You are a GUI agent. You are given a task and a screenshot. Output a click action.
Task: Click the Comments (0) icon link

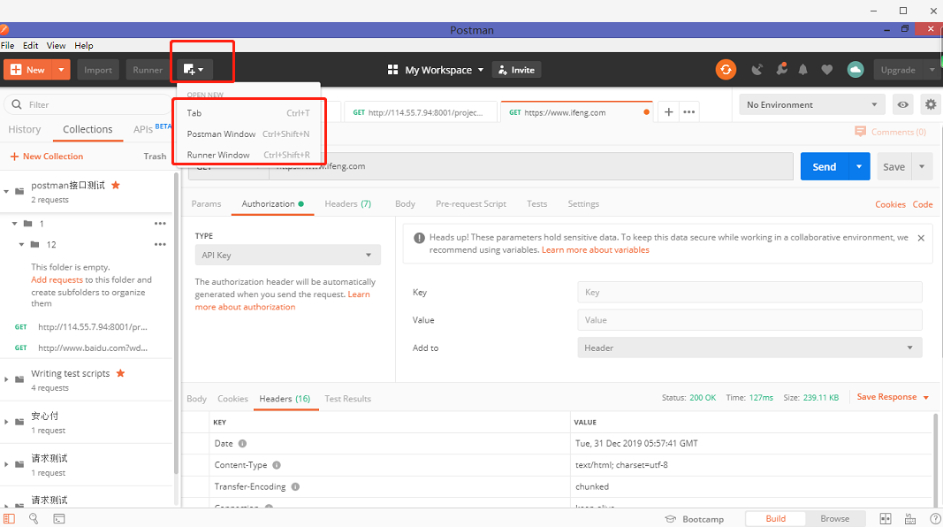890,132
